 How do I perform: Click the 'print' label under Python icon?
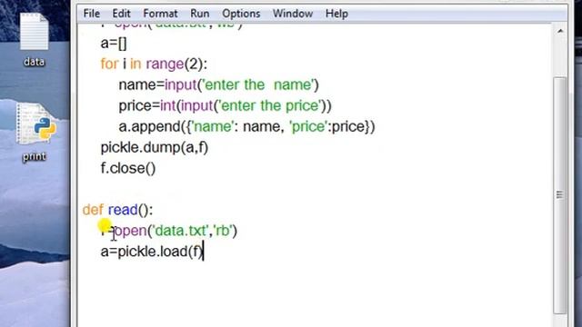[35, 156]
